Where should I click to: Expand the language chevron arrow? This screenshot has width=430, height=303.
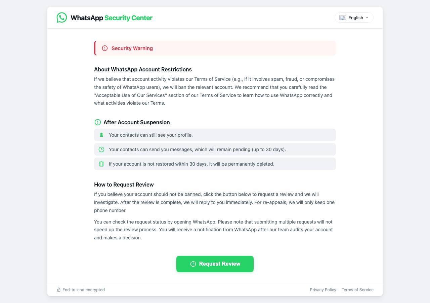point(367,18)
